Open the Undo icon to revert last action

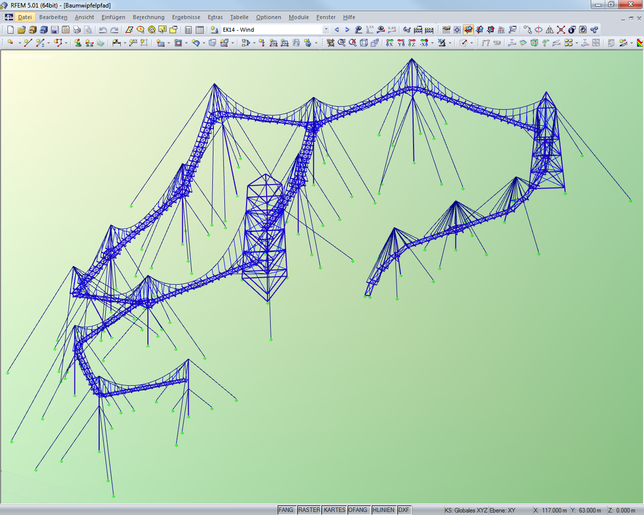pyautogui.click(x=103, y=29)
